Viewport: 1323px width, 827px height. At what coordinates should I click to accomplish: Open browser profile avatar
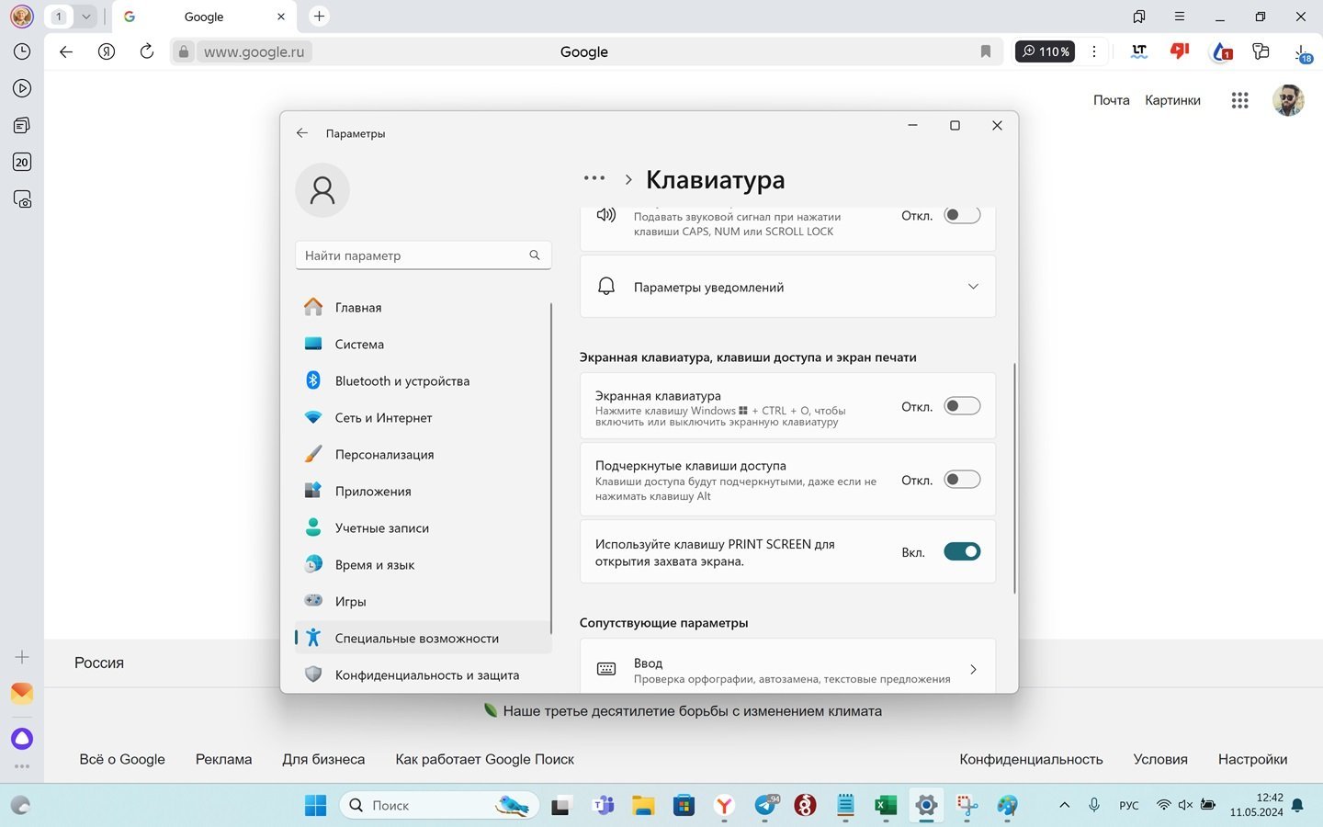pyautogui.click(x=21, y=17)
